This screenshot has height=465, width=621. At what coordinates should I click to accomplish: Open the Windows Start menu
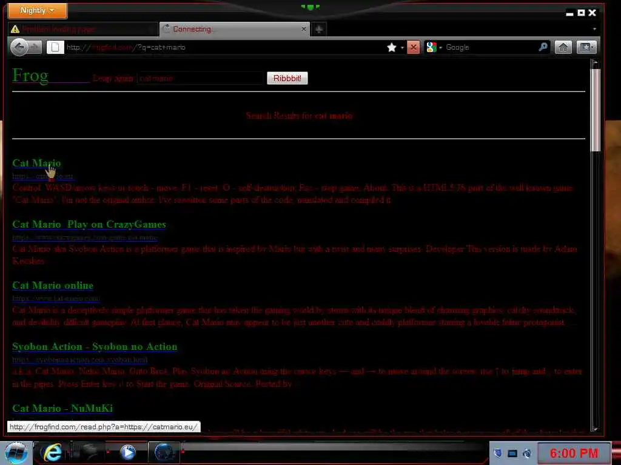pos(16,452)
